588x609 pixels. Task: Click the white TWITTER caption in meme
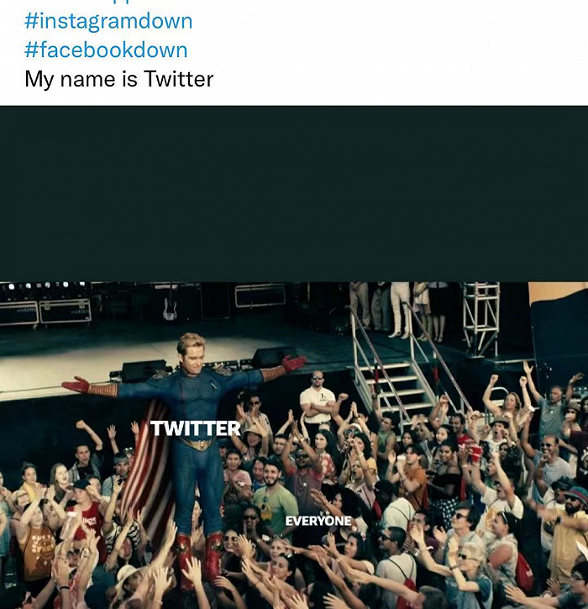point(196,428)
